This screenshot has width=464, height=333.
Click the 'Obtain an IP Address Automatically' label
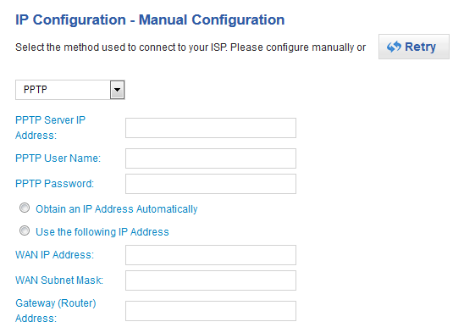pyautogui.click(x=117, y=209)
